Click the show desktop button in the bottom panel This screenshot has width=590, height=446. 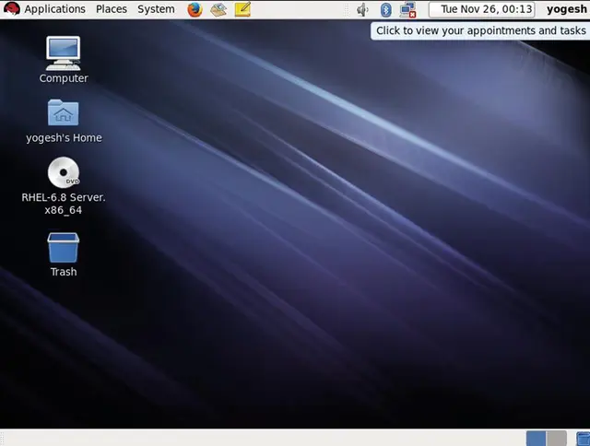coord(8,439)
